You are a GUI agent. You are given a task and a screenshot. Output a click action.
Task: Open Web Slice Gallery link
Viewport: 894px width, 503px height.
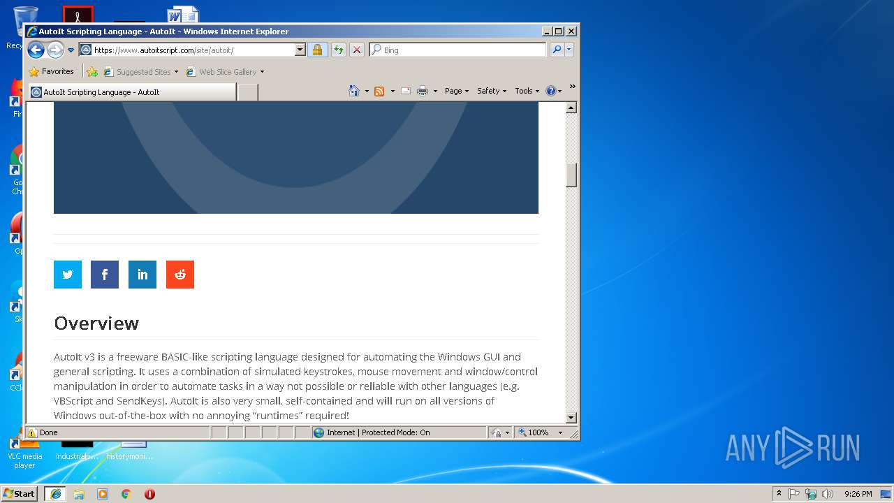coord(221,72)
